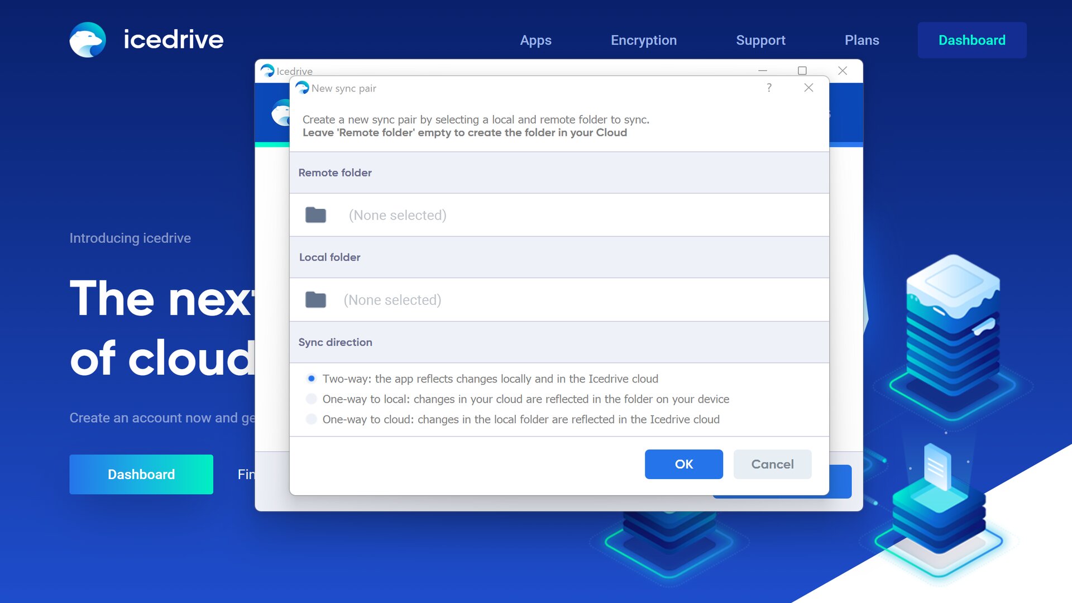Click the minimize window button
Screen dimensions: 1072x603
[x=763, y=71]
